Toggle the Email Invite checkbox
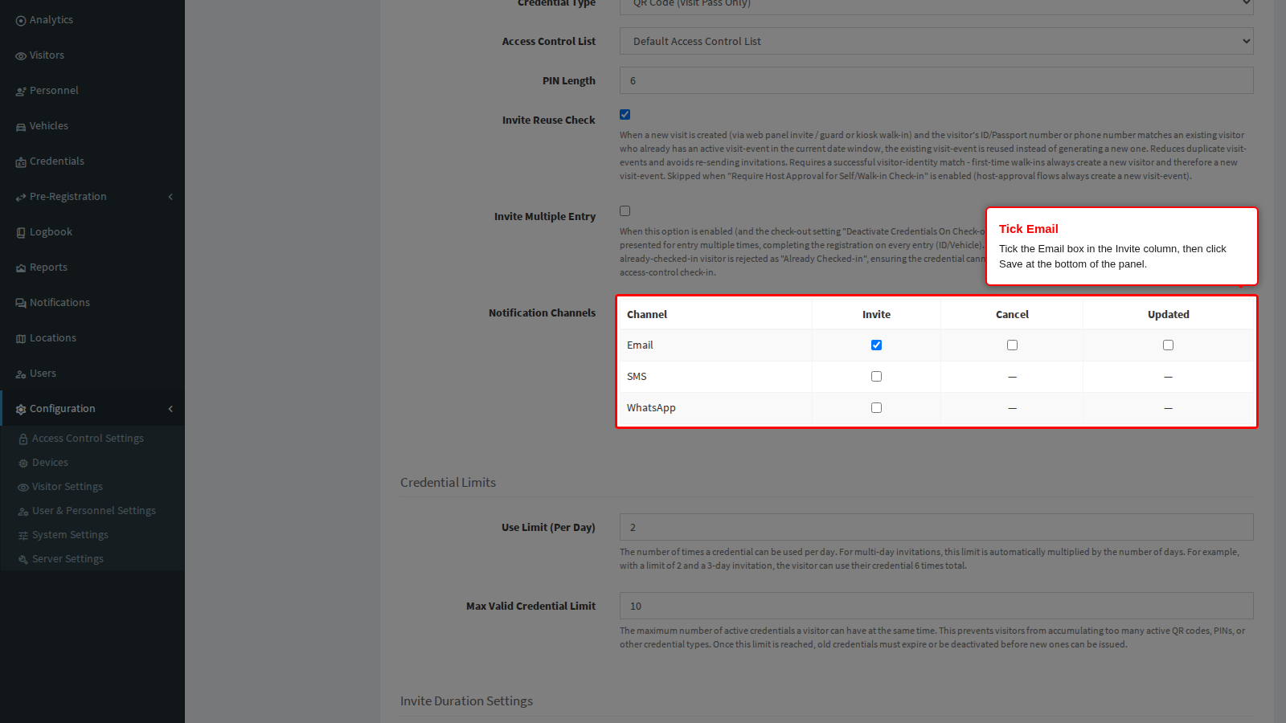Screen dimensions: 1286x723 click(876, 345)
